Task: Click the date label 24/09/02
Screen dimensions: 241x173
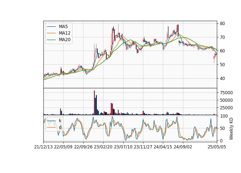Action: click(183, 147)
